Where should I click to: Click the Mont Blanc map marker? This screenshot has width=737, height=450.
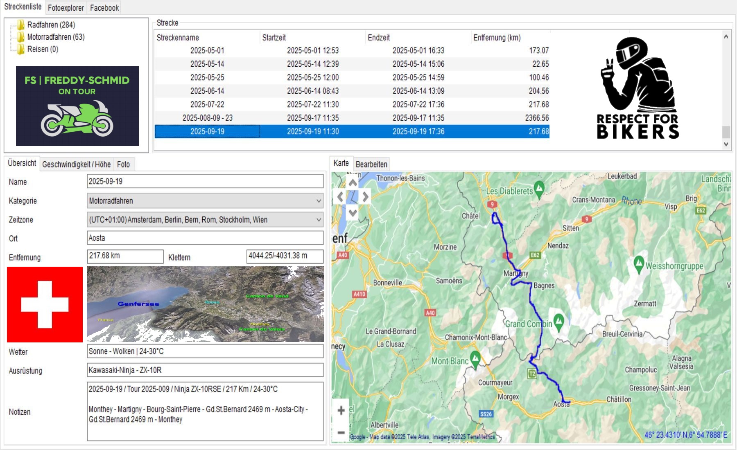(475, 358)
